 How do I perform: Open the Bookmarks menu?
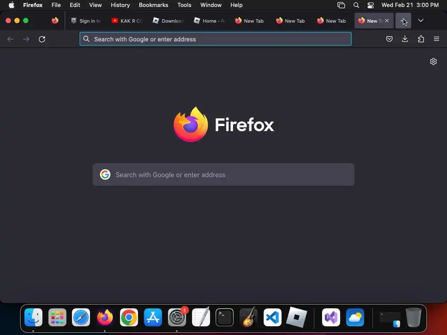coord(153,5)
